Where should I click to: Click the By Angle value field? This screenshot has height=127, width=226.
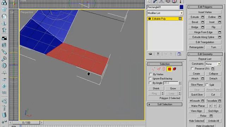click(x=171, y=83)
